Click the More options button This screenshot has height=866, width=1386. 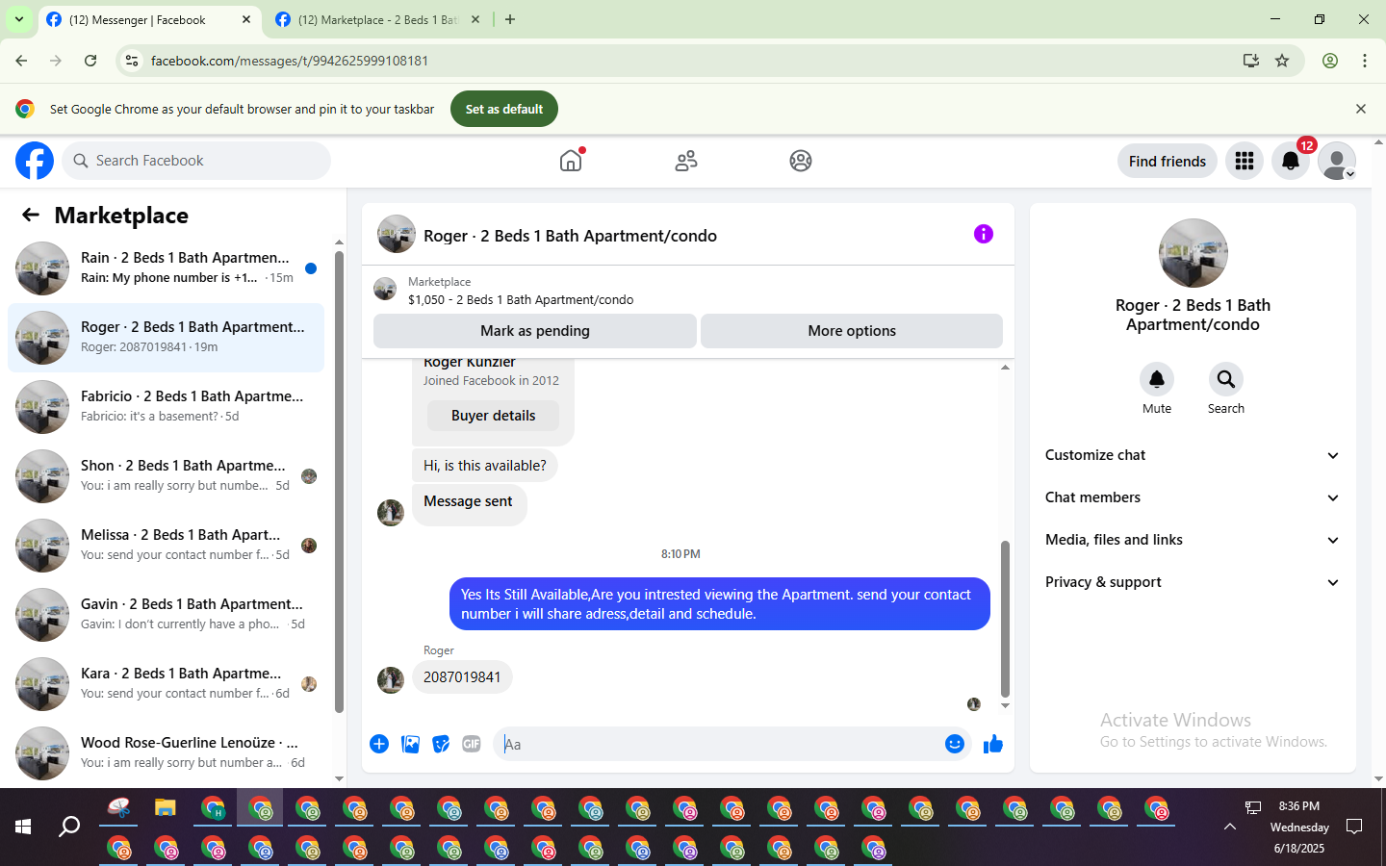coord(852,331)
